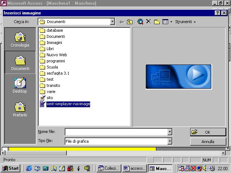
Task: Open Cronologia in the places bar
Action: [20, 39]
